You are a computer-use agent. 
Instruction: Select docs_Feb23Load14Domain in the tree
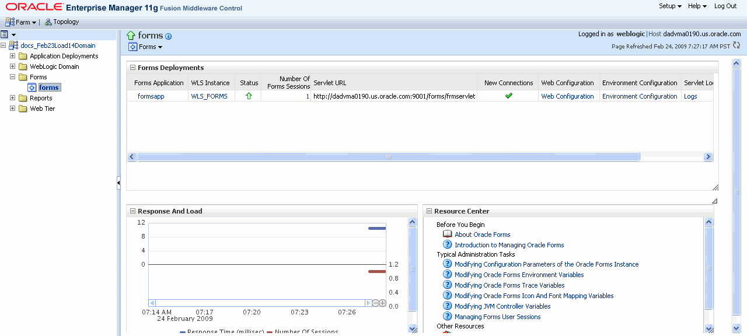tap(58, 45)
